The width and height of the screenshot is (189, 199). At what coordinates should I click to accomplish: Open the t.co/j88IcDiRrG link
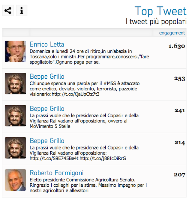[103, 158]
